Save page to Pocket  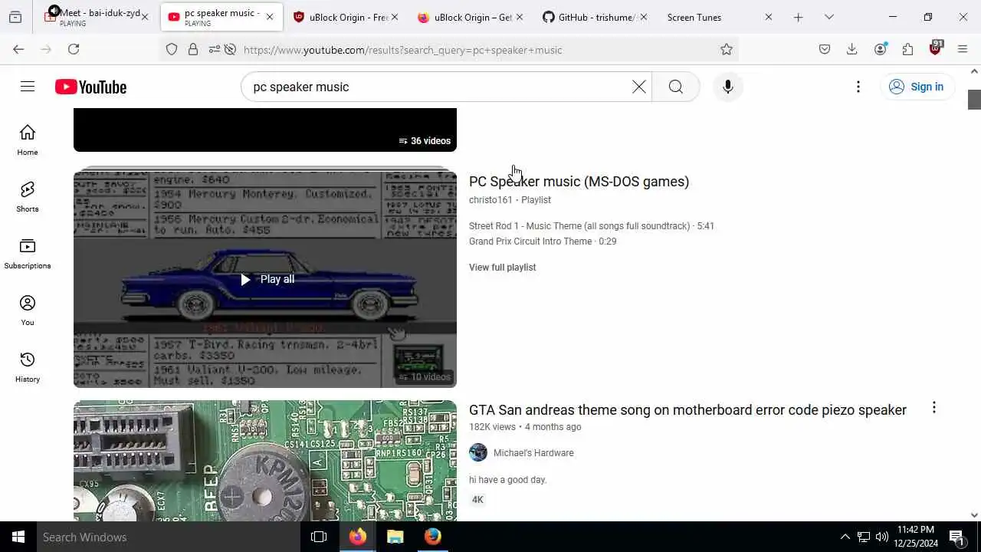(825, 49)
